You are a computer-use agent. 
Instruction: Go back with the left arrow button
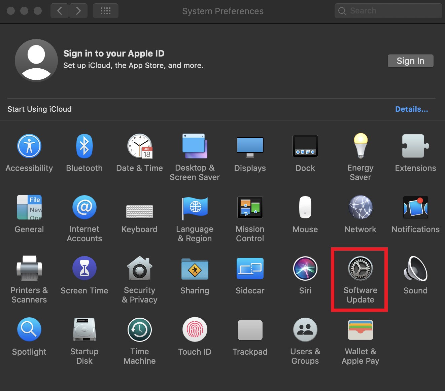tap(60, 11)
